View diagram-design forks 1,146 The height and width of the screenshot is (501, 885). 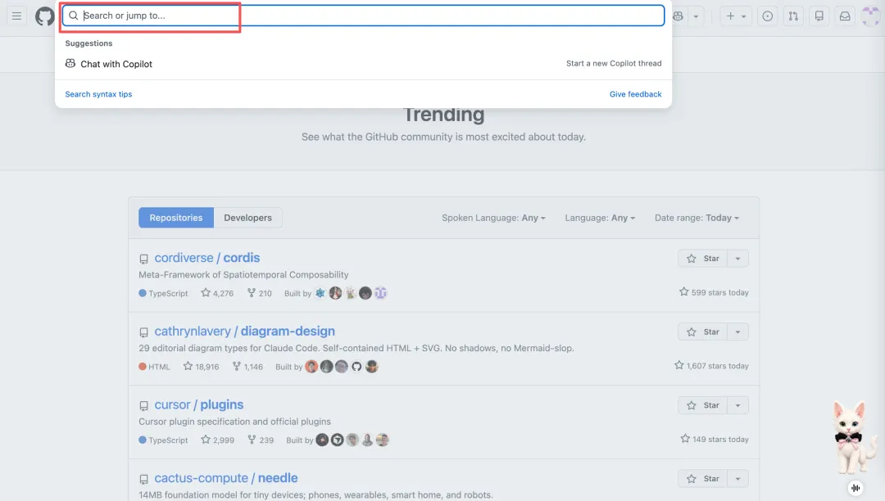coord(247,366)
